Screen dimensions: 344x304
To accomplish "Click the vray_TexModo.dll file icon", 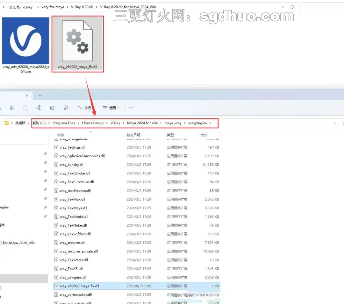I will click(x=56, y=216).
